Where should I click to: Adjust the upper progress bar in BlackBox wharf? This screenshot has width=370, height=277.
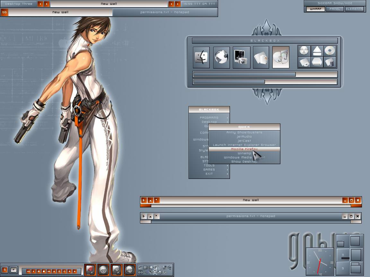point(265,74)
